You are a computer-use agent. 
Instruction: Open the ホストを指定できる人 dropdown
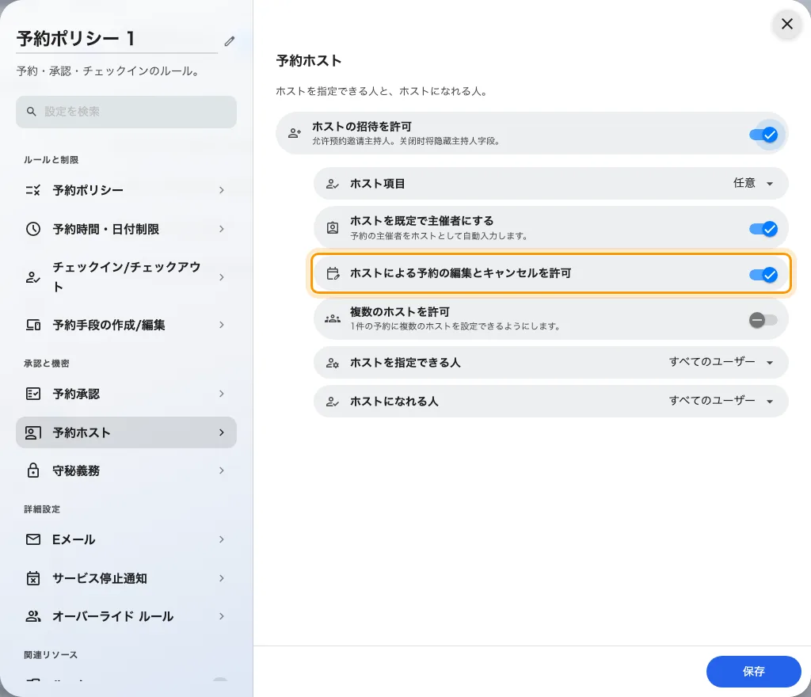[722, 362]
